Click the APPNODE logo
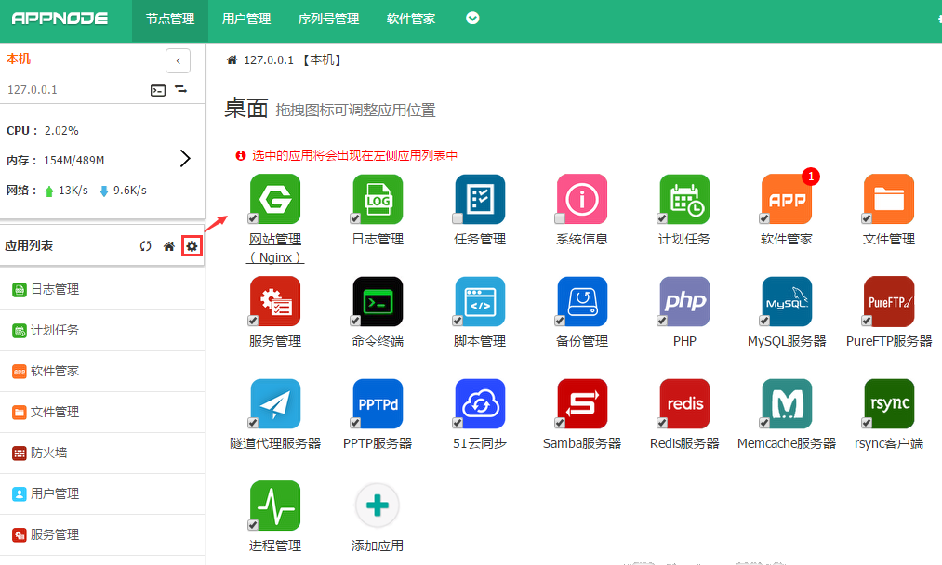942x565 pixels. click(60, 19)
